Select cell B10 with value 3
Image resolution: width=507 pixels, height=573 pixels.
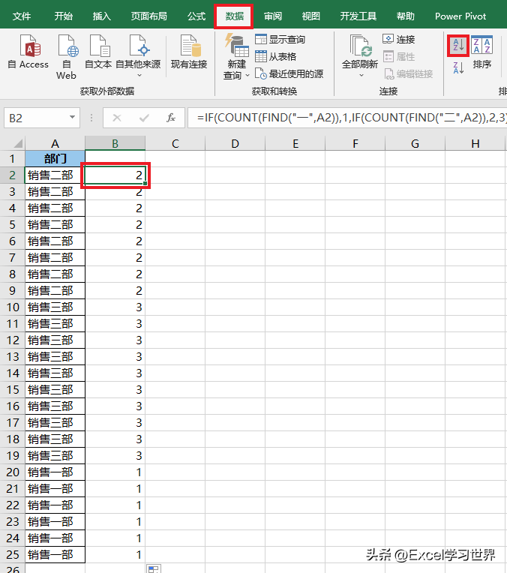(115, 307)
